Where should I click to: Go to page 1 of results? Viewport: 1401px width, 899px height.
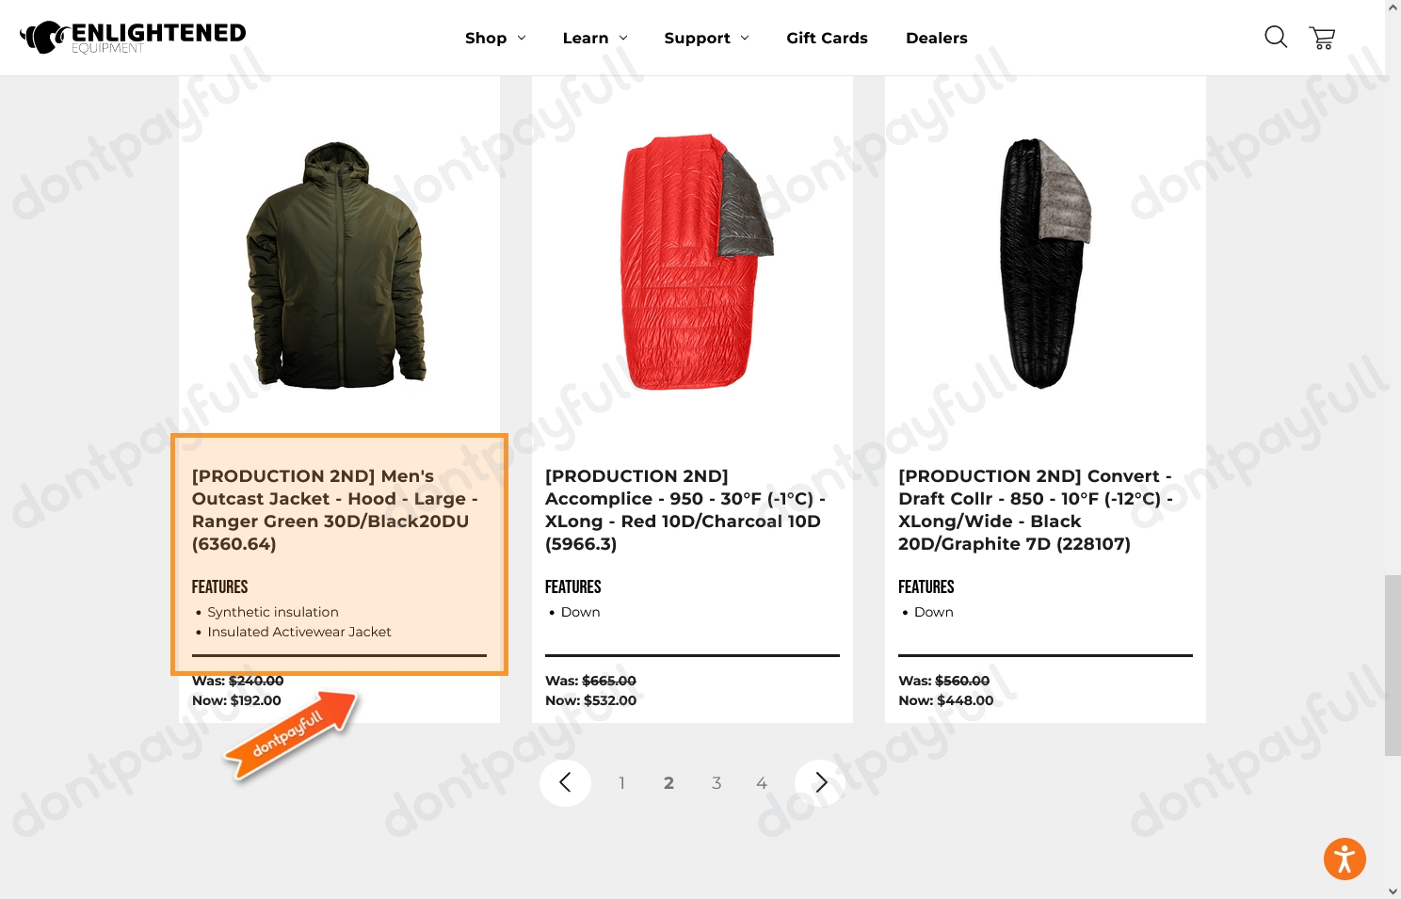point(621,782)
